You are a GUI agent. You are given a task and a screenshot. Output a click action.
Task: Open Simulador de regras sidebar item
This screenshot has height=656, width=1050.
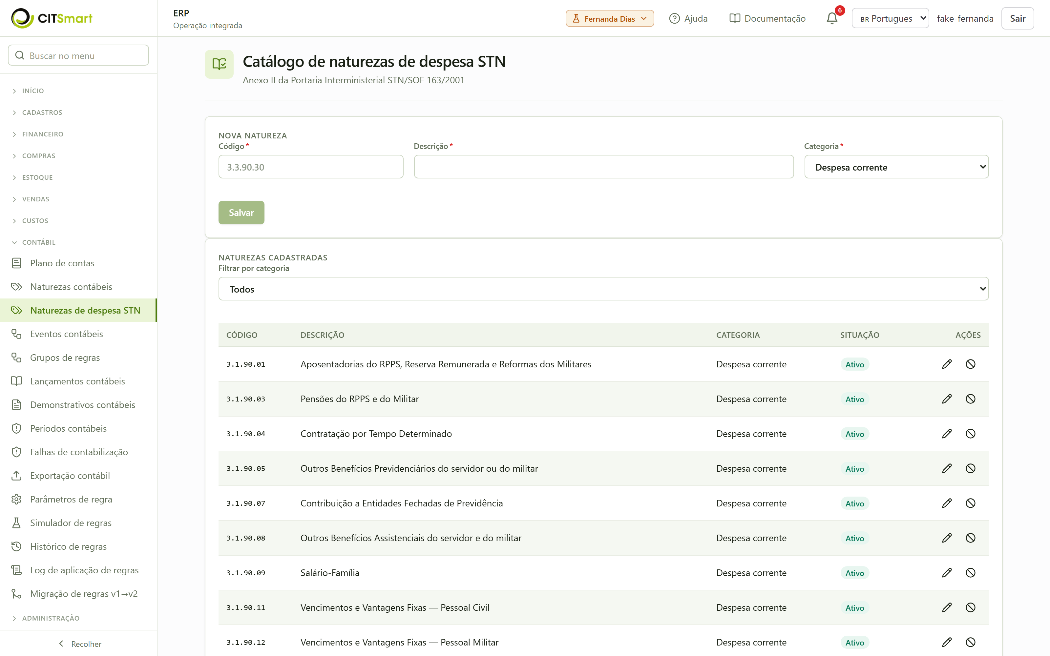pos(78,523)
